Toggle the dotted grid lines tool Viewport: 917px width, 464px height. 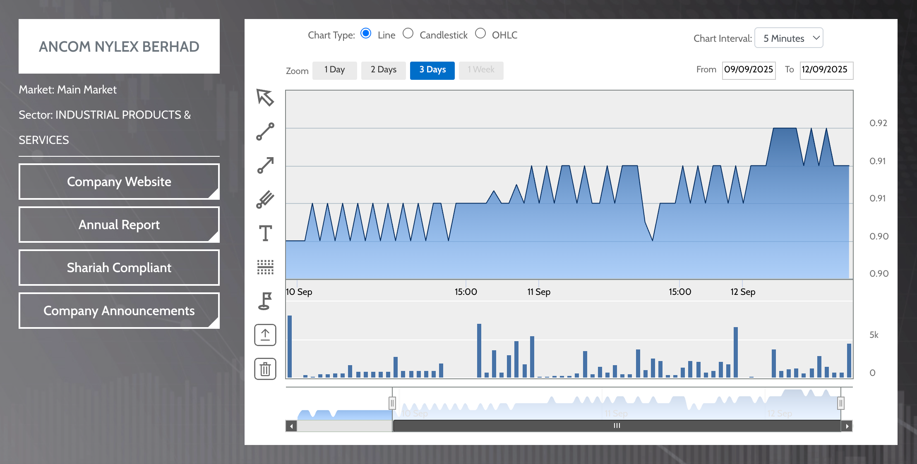click(x=265, y=267)
